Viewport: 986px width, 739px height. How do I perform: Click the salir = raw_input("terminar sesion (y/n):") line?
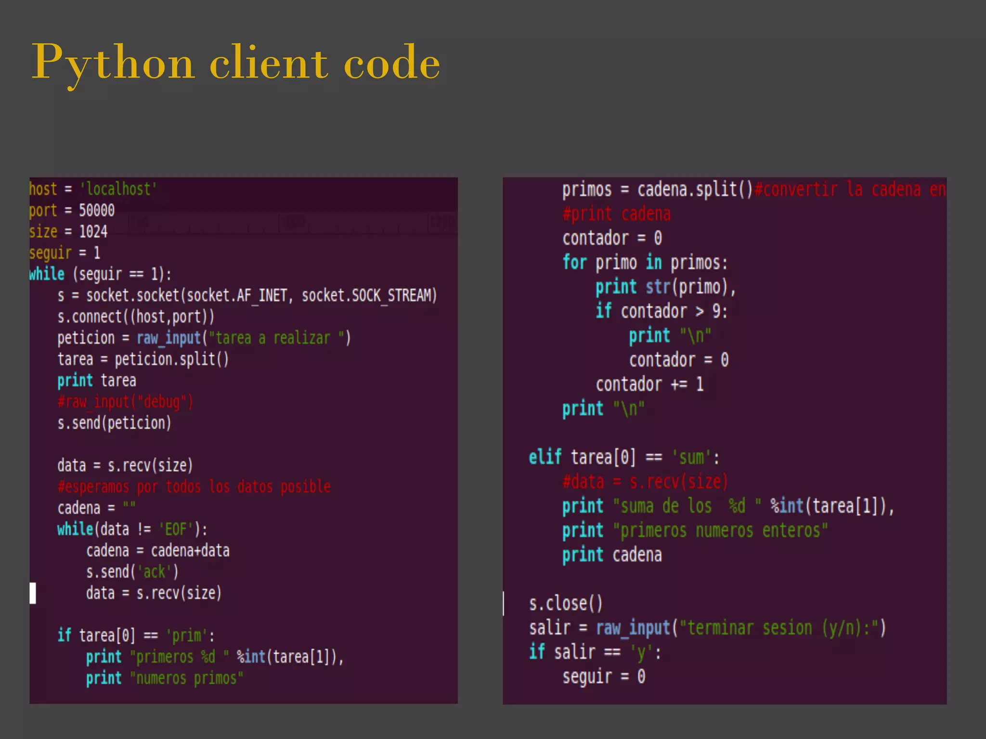coord(707,628)
